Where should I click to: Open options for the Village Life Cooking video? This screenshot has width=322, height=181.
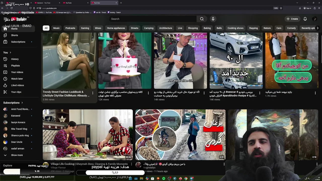(x=131, y=164)
